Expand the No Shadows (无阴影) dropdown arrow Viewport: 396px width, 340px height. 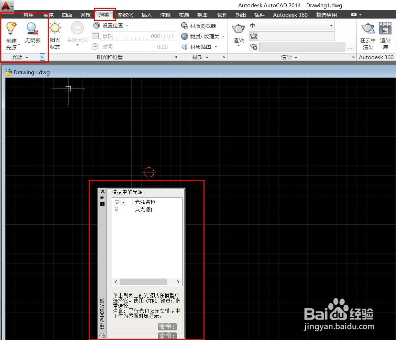point(33,45)
